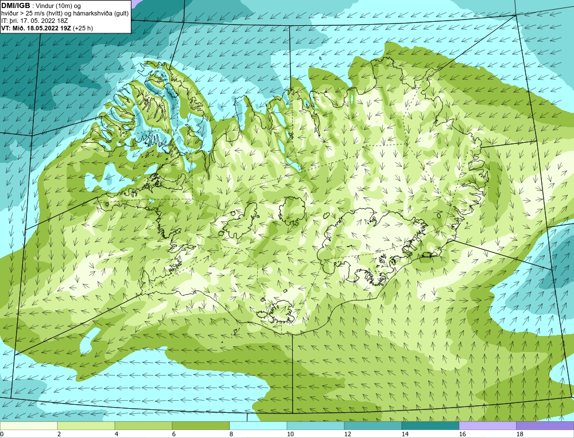Click the legend label '16'
Screen dimensions: 574x438
[x=462, y=434]
